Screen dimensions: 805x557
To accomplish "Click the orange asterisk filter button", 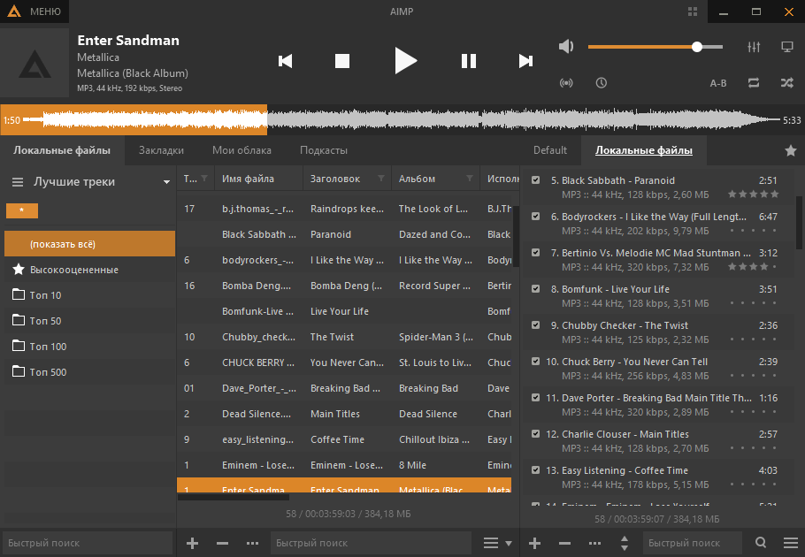I will 21,210.
